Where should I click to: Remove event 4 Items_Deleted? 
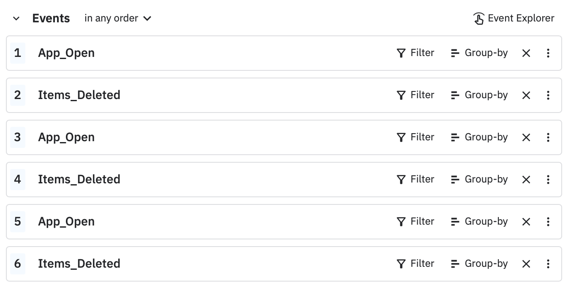pyautogui.click(x=526, y=180)
